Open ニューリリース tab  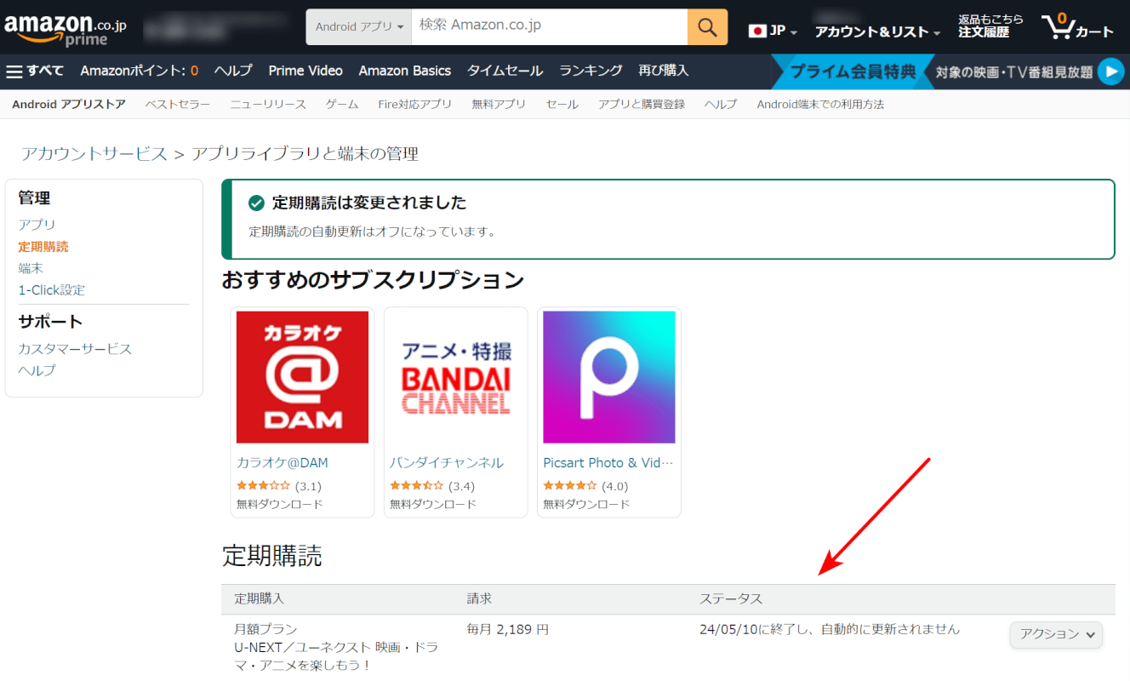click(268, 104)
